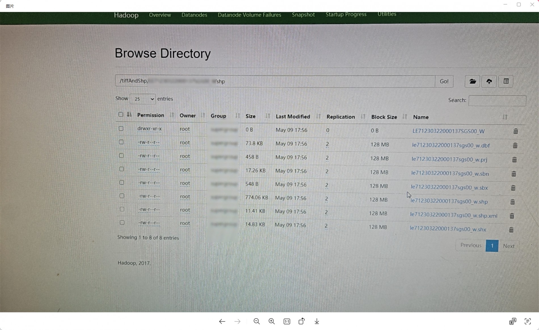The width and height of the screenshot is (539, 330).
Task: Select page 1 in pagination
Action: click(492, 246)
